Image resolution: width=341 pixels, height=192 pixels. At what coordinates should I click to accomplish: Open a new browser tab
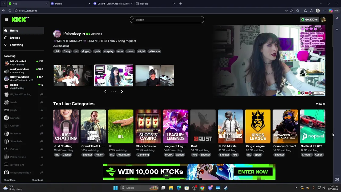point(181,3)
